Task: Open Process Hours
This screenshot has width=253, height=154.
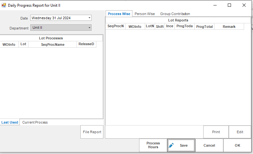Action: pos(153,145)
